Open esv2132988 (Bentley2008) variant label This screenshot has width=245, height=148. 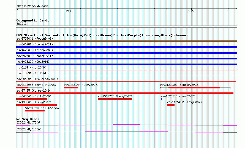[180, 85]
